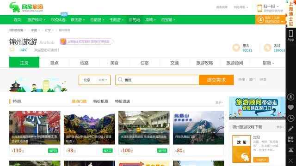Click the orange search submit button
Viewport: 296px width, 166px height.
216,80
